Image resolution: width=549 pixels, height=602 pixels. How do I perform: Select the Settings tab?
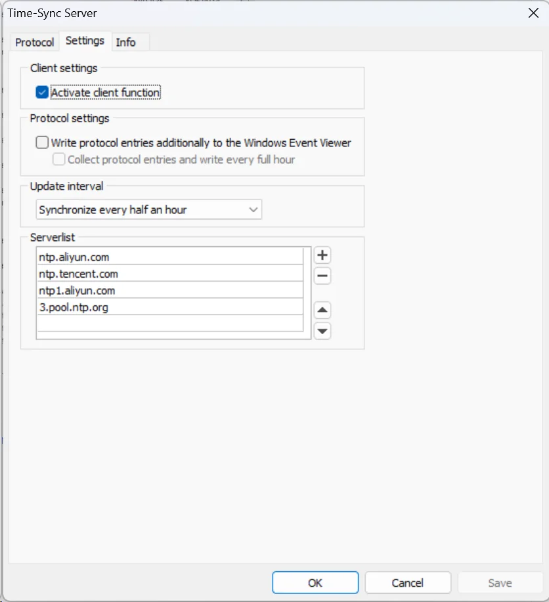tap(85, 41)
